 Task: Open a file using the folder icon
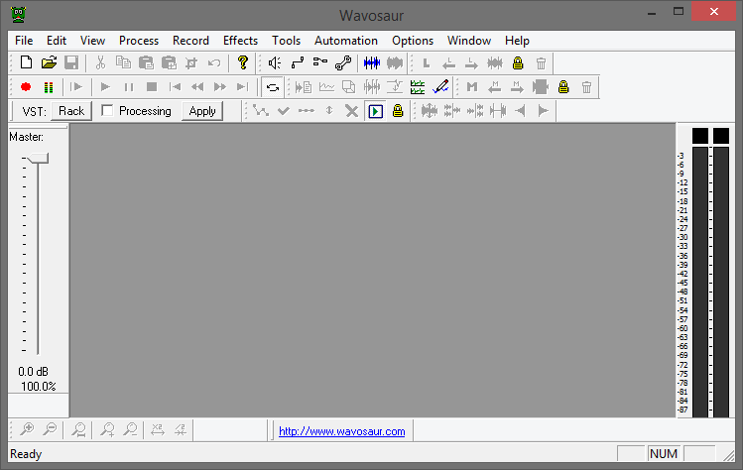[49, 63]
